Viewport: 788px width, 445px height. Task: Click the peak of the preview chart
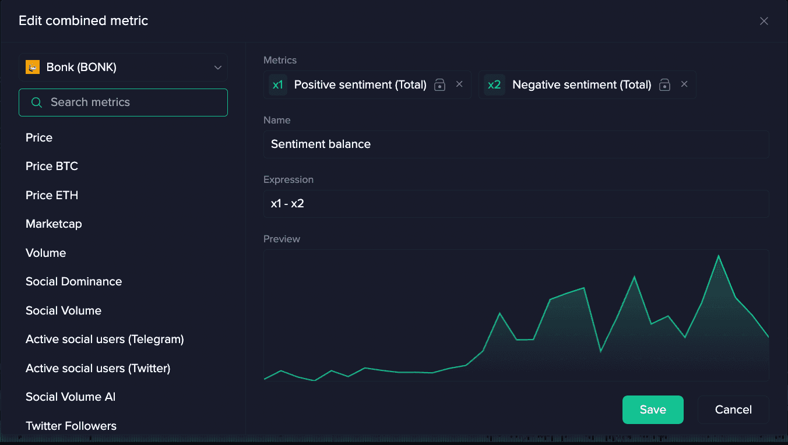(718, 256)
